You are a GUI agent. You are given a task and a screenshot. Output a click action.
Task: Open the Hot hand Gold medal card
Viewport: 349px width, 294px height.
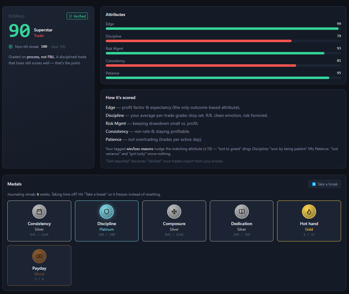click(x=309, y=221)
